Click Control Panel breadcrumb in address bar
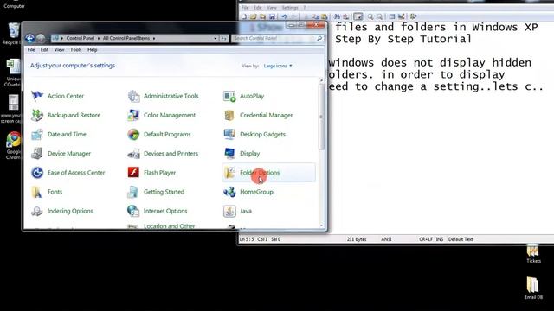 [81, 38]
